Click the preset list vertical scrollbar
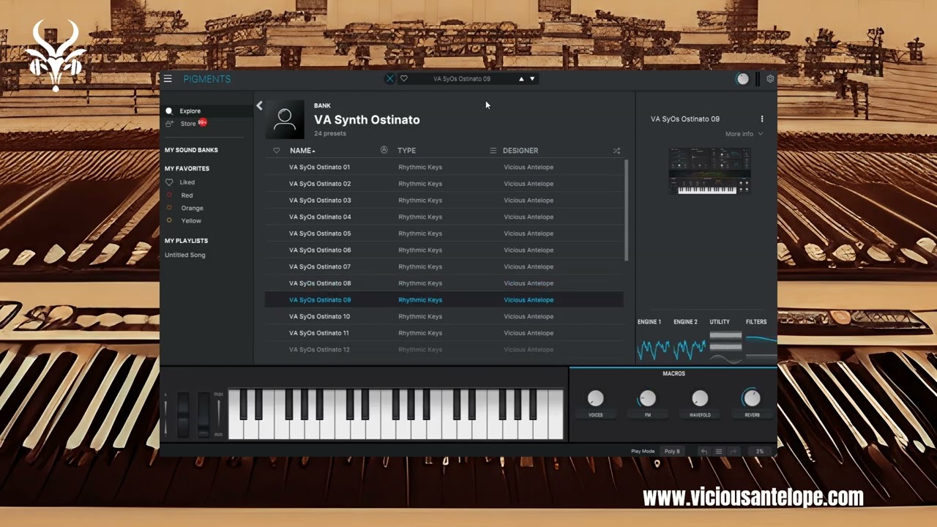 626,210
